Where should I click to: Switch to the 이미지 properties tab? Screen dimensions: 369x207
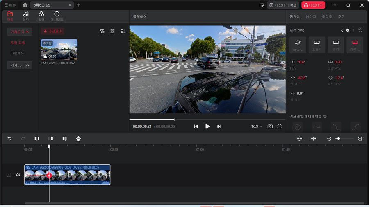click(311, 16)
